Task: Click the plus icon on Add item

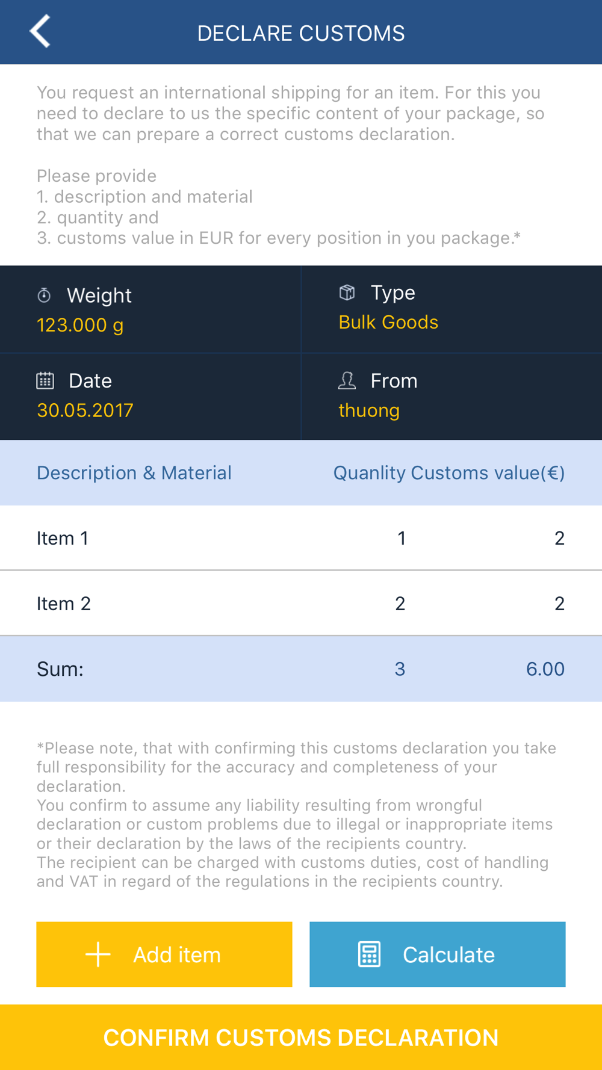Action: pos(98,954)
